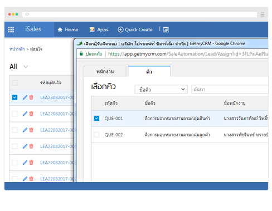This screenshot has width=272, height=211.
Task: Expand the All view dropdown chevron
Action: coord(26,67)
